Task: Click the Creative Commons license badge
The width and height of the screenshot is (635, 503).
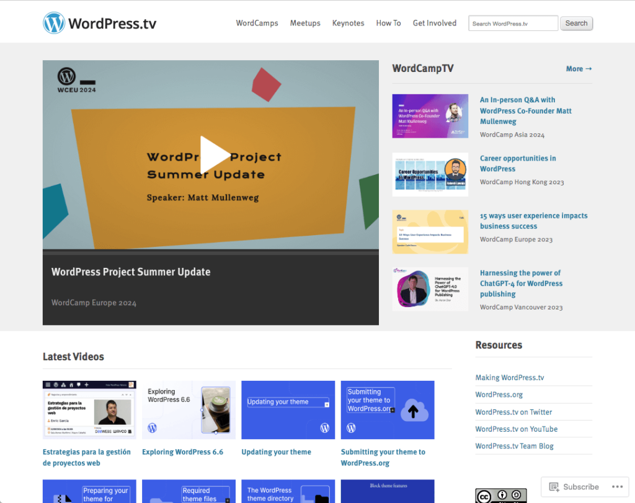Action: [501, 496]
